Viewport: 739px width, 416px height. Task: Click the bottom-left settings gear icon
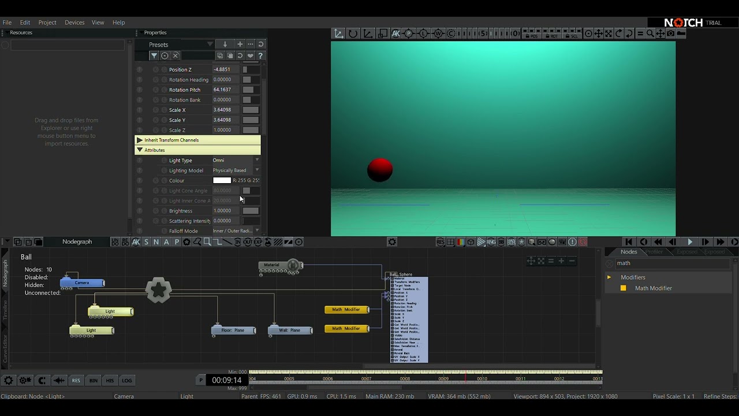pos(8,381)
